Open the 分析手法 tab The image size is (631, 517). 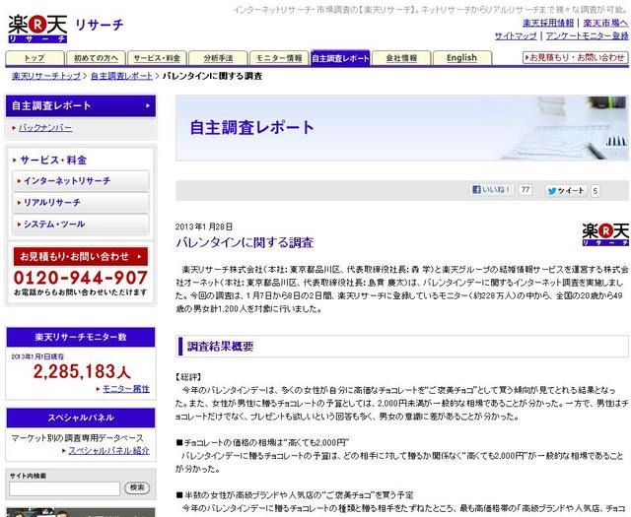(218, 58)
